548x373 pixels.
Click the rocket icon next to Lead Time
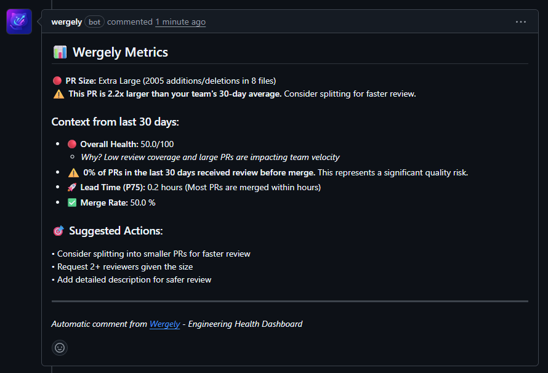coord(73,187)
